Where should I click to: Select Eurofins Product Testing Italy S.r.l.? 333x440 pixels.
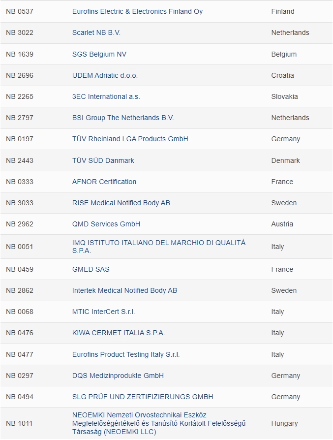coord(126,354)
